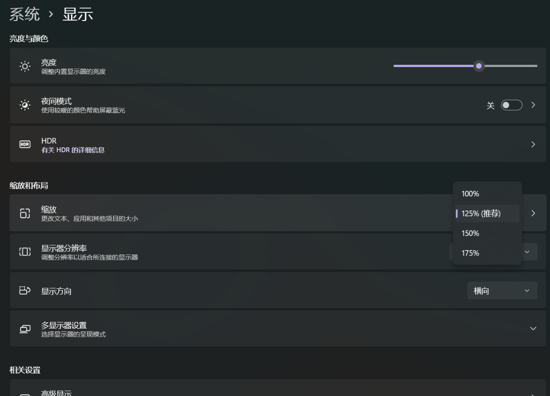Choose 175% scaling option

pos(470,253)
